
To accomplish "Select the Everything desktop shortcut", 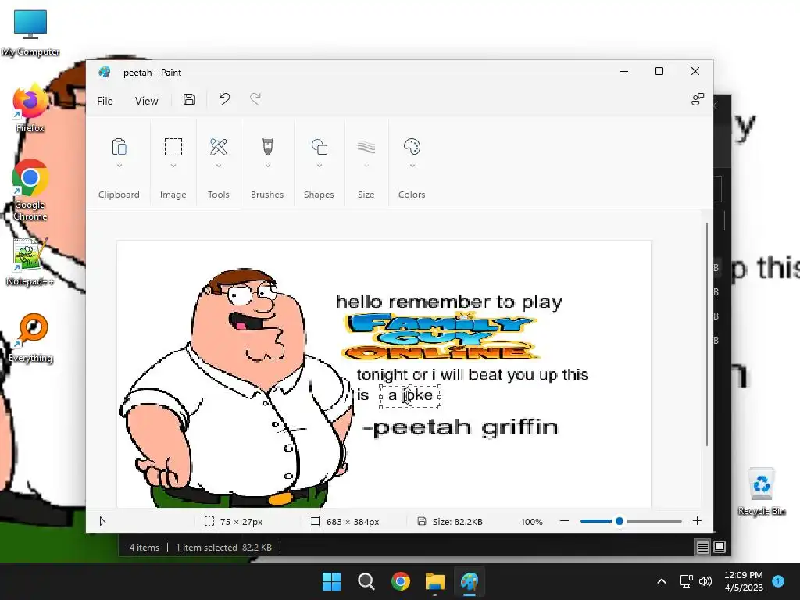I will point(30,337).
